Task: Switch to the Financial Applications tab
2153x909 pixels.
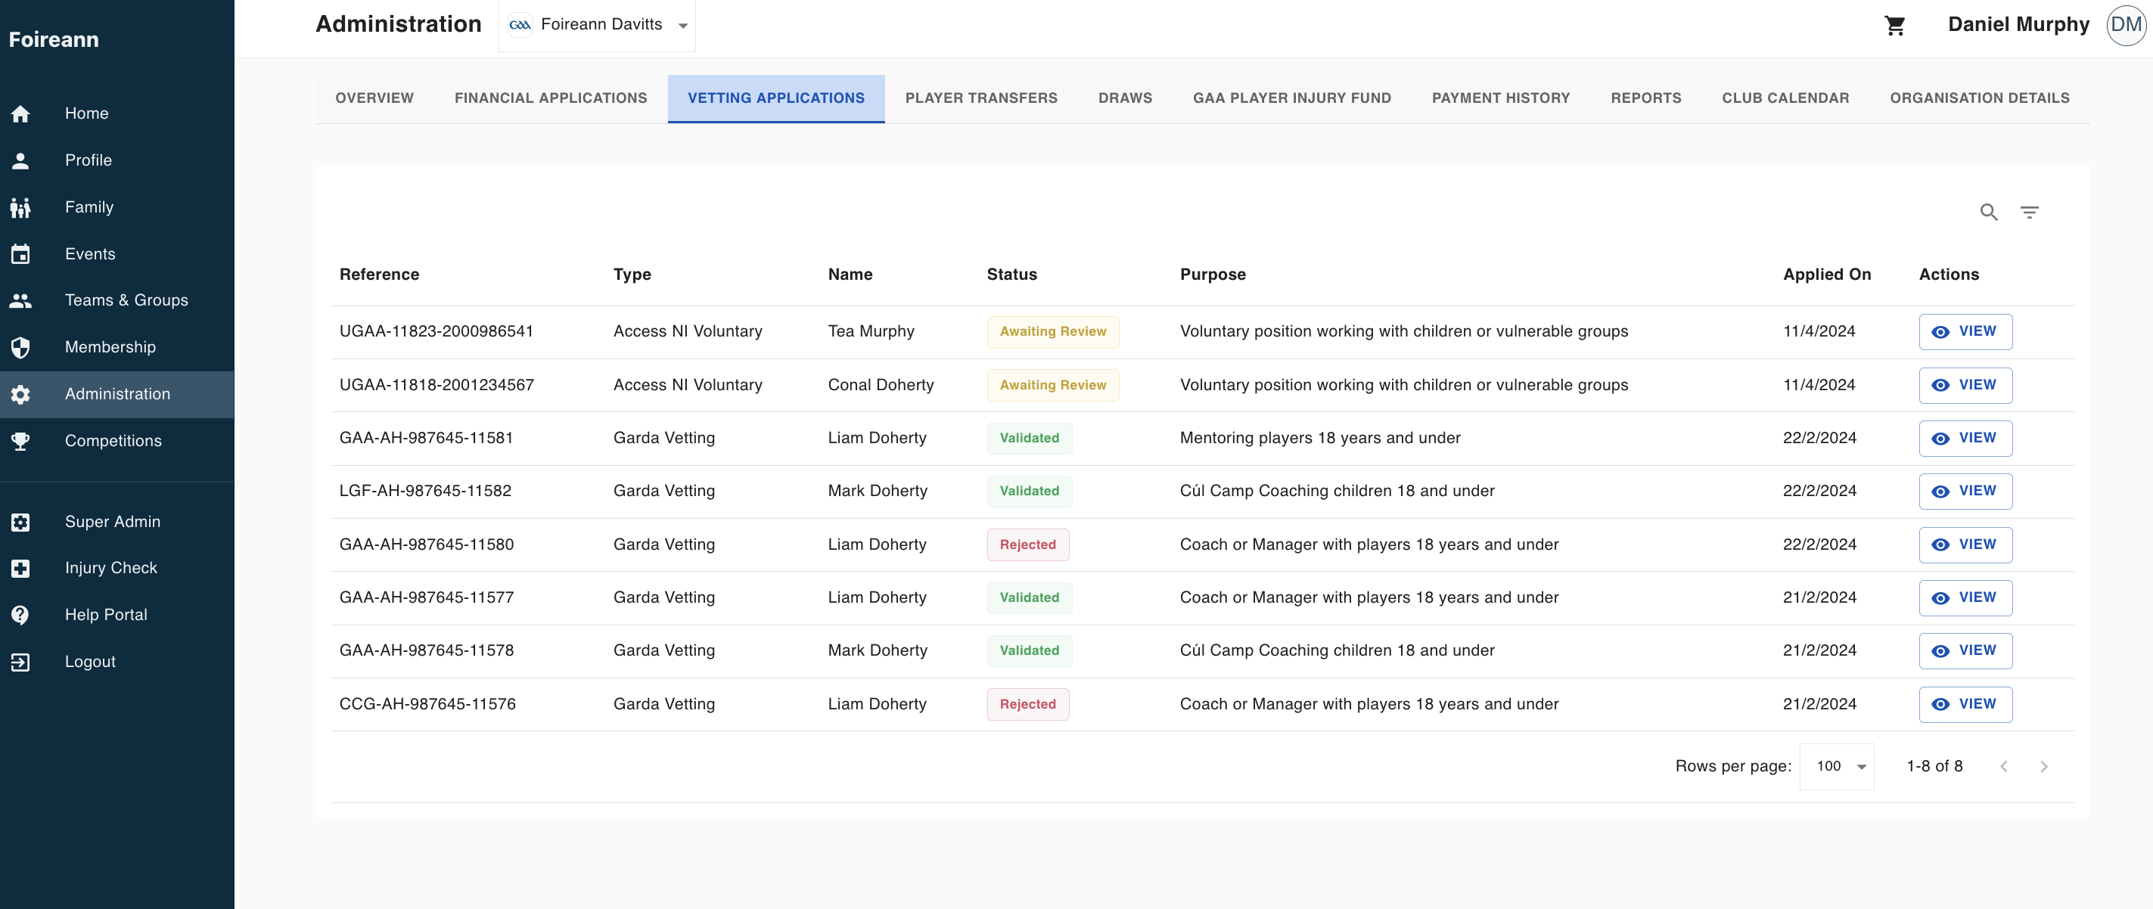Action: (x=551, y=98)
